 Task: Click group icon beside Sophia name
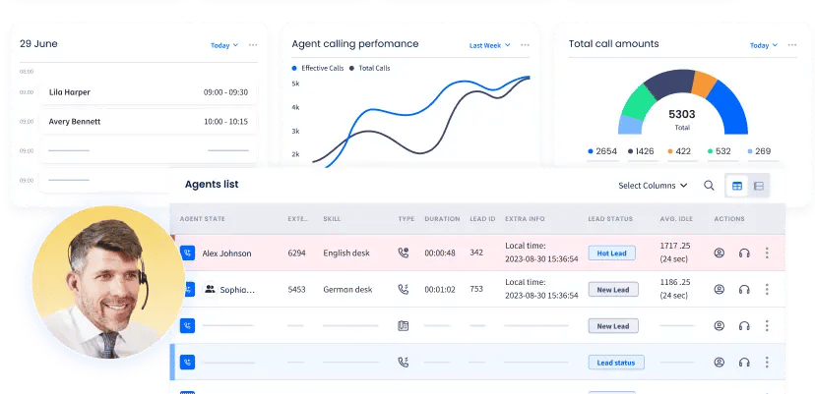tap(210, 290)
